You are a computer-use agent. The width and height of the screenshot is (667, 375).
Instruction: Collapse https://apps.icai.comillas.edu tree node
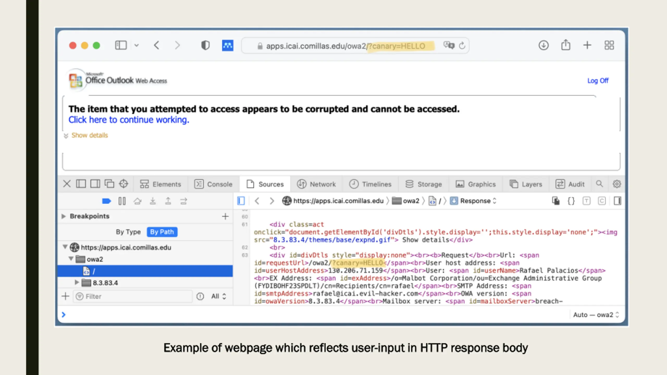tap(65, 247)
